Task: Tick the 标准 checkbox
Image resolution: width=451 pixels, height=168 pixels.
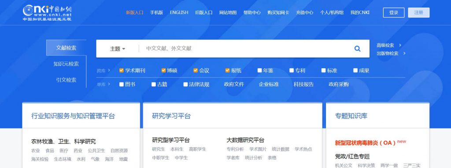Action: [x=324, y=70]
